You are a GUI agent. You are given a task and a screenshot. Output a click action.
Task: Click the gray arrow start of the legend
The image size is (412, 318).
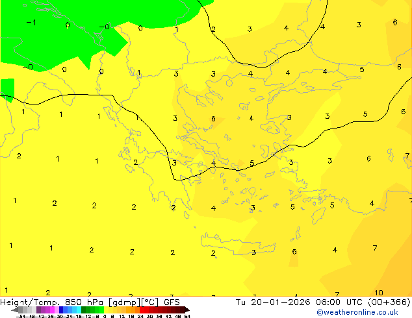click(15, 310)
